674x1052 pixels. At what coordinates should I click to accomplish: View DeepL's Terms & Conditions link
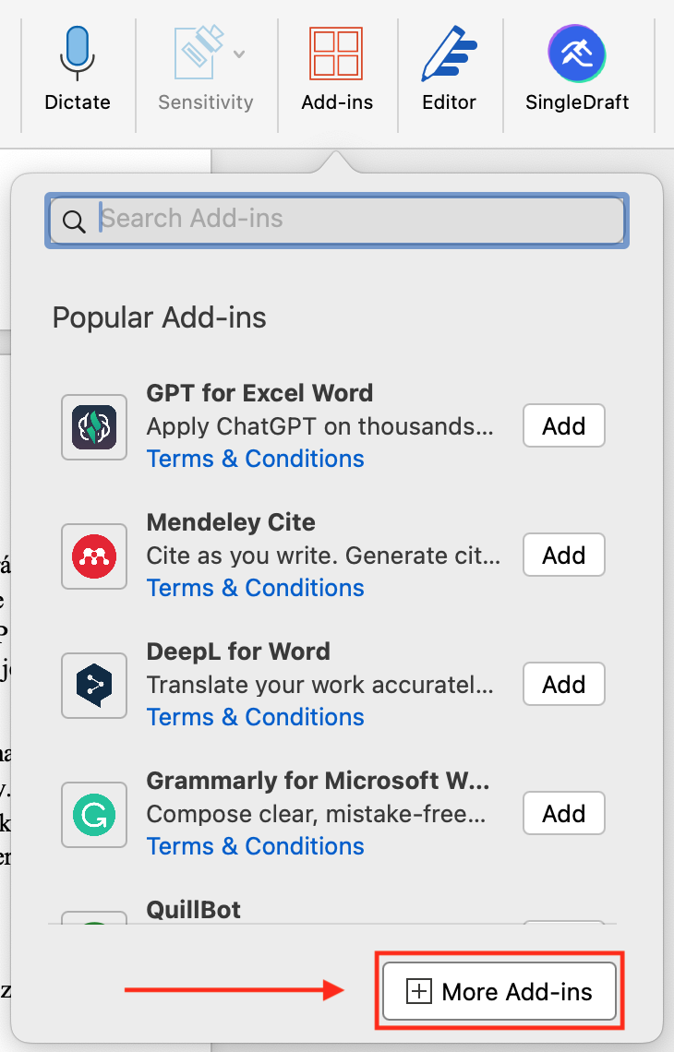click(x=255, y=716)
